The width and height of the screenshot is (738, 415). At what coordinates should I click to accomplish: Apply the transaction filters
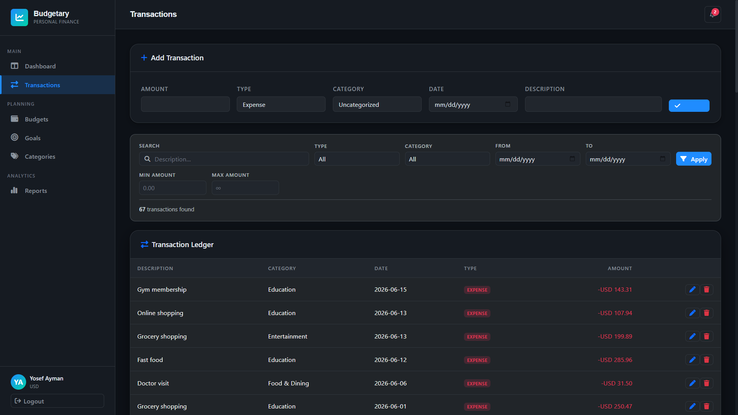pyautogui.click(x=693, y=159)
